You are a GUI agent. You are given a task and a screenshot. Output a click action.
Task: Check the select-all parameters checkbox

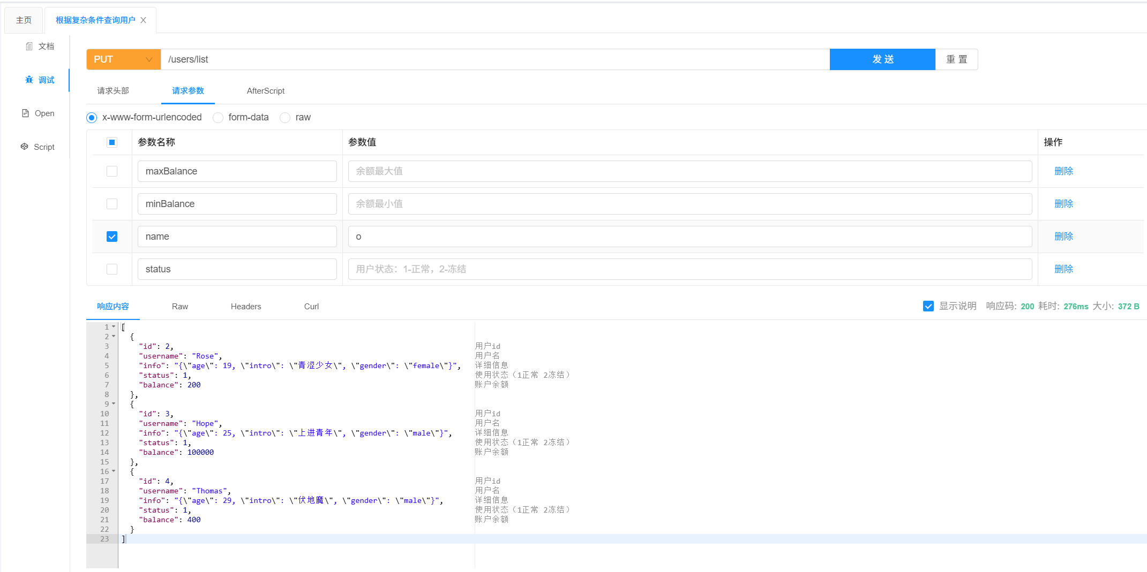click(112, 142)
